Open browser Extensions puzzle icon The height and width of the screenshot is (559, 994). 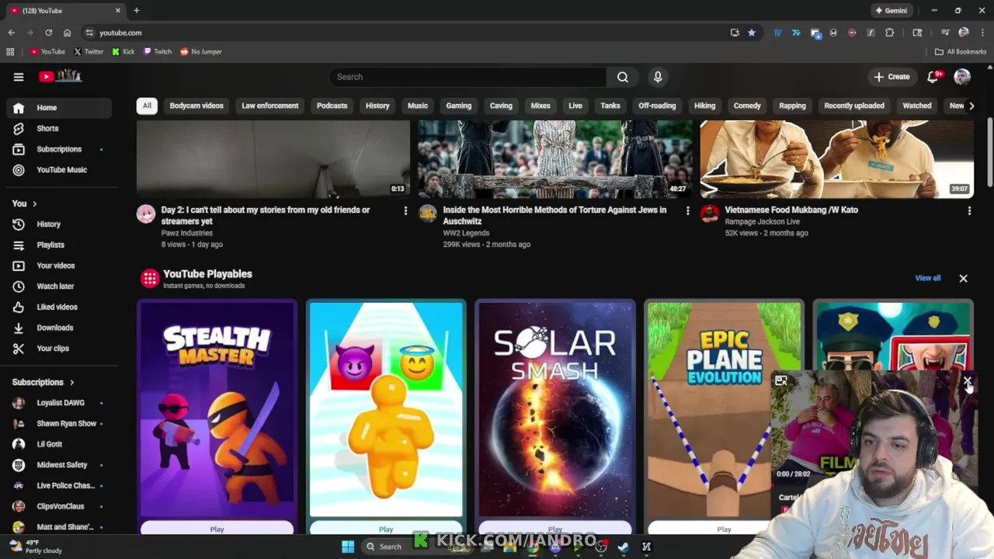pyautogui.click(x=890, y=33)
